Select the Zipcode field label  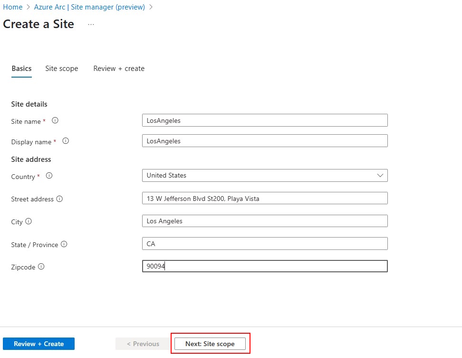click(x=23, y=267)
